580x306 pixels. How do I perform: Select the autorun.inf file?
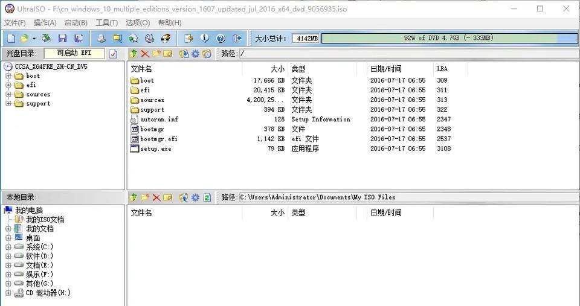[x=159, y=120]
